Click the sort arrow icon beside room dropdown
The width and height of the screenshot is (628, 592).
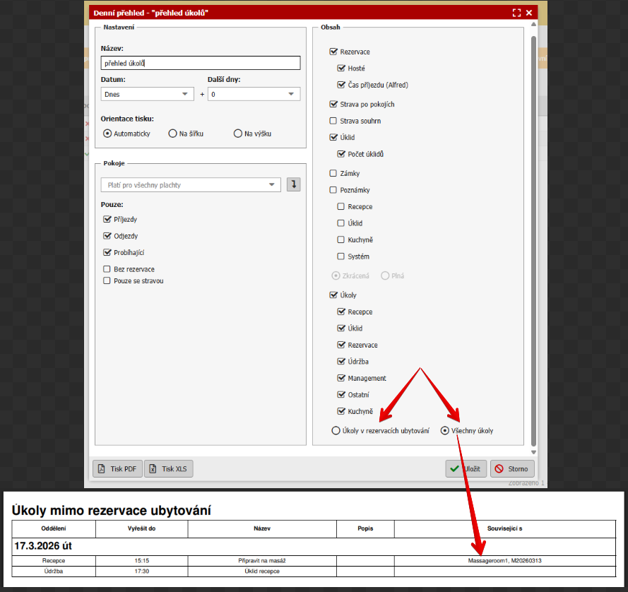point(293,184)
